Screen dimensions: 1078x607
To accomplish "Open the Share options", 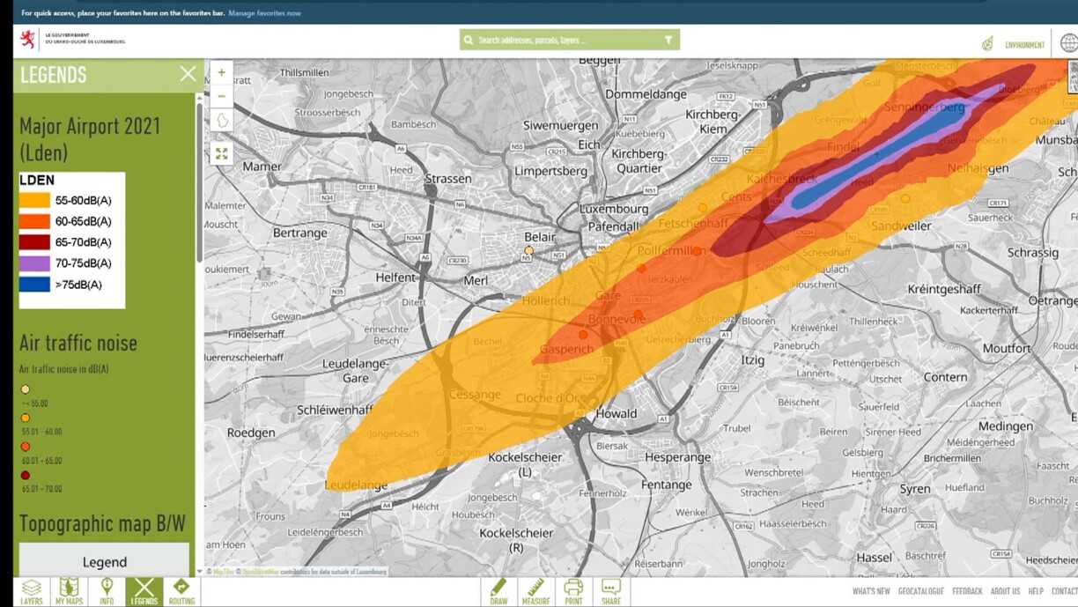I will pyautogui.click(x=611, y=591).
